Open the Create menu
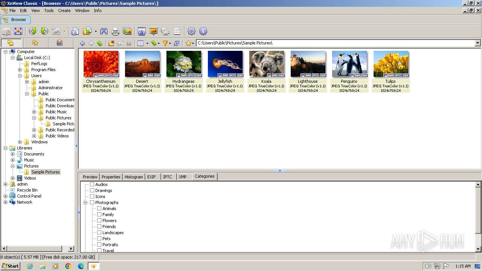 64,11
